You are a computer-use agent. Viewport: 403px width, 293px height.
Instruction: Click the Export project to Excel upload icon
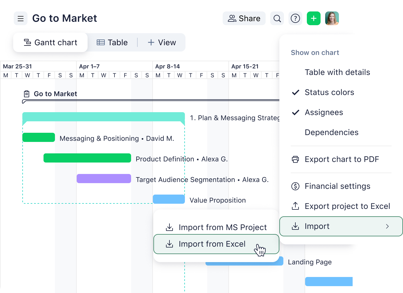[295, 206]
